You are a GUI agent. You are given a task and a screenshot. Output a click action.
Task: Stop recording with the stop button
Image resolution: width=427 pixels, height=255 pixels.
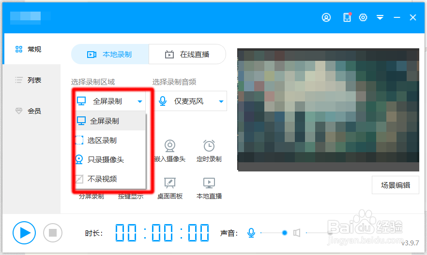coord(53,233)
